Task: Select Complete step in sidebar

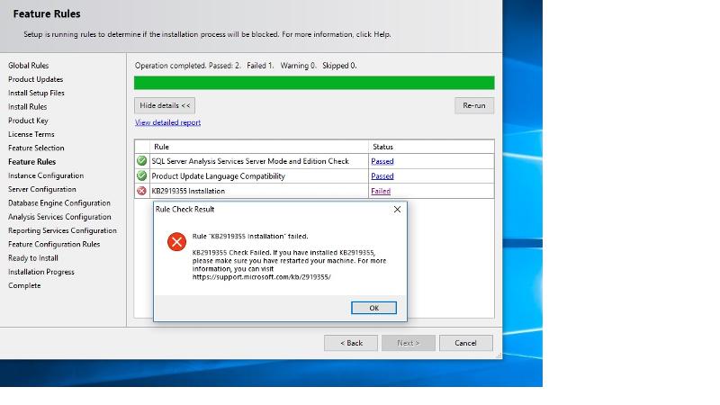Action: point(24,286)
